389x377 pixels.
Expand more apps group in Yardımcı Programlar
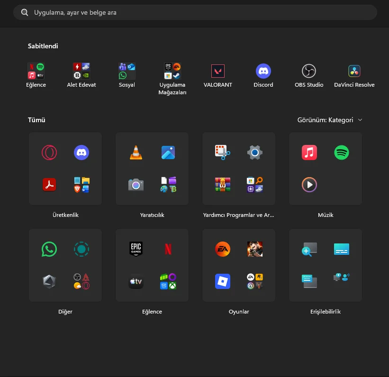click(255, 185)
